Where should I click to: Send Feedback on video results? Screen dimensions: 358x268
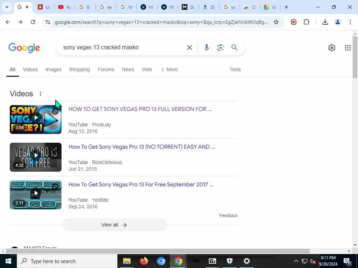228,215
